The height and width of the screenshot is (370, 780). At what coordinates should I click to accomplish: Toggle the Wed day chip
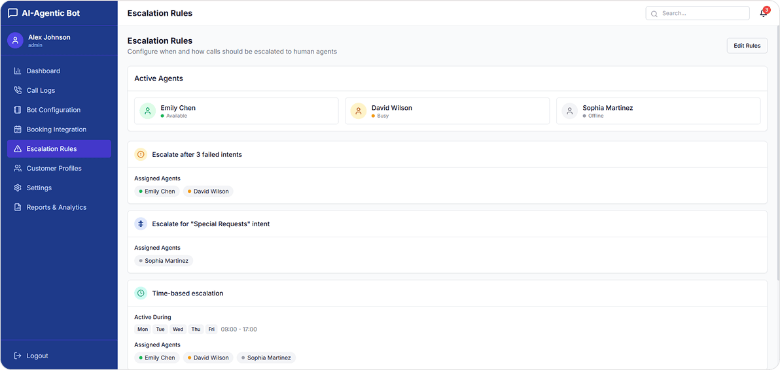tap(178, 329)
